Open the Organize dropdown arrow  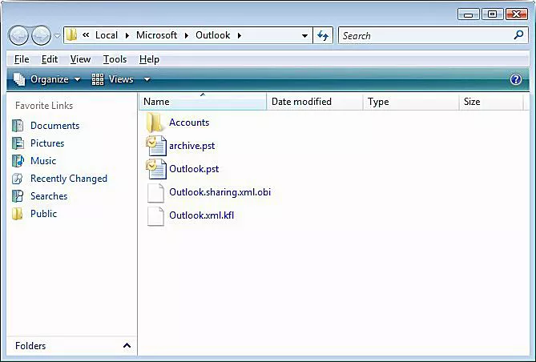78,79
